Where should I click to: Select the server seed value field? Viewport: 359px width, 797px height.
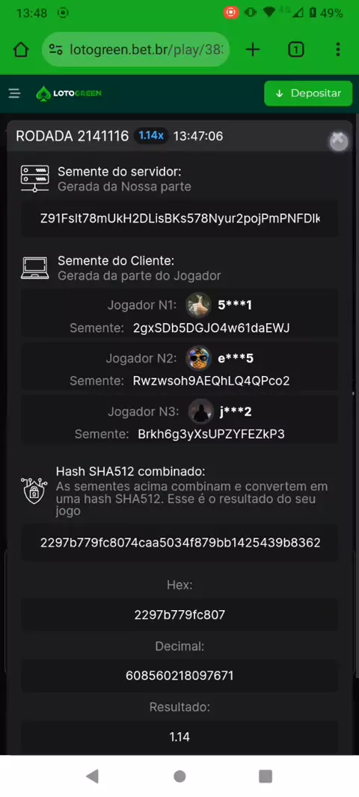pyautogui.click(x=179, y=218)
